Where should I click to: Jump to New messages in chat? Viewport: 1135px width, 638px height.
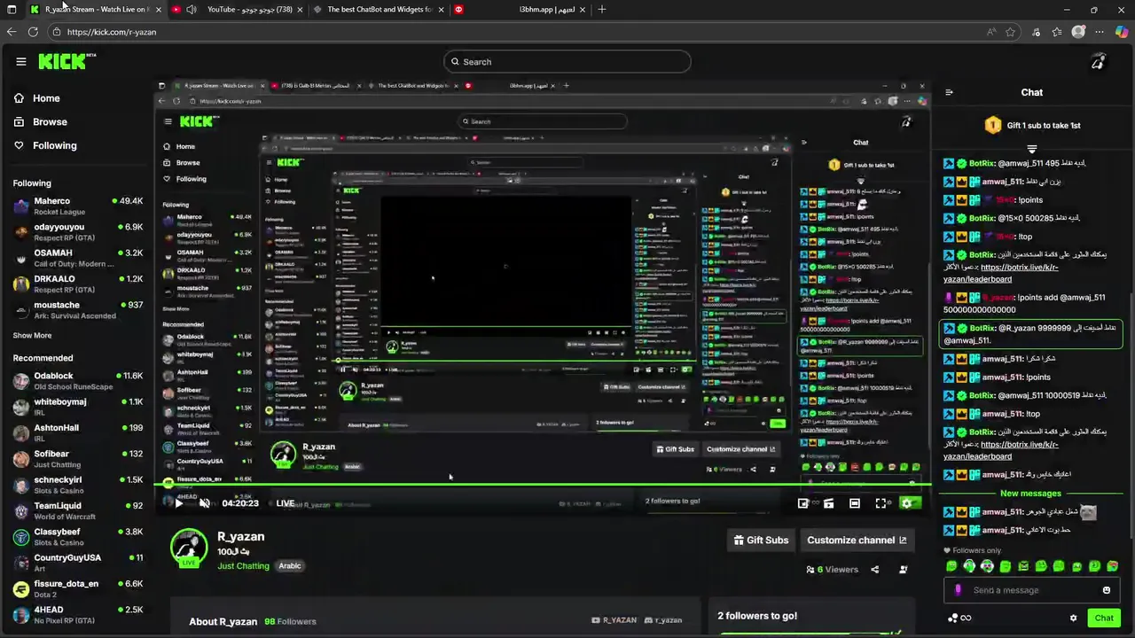click(x=1030, y=494)
